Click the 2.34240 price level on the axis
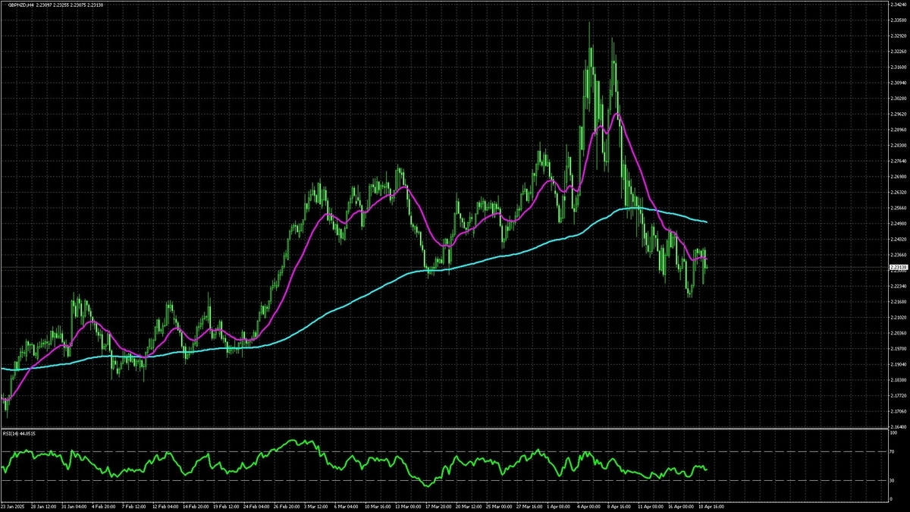 click(898, 5)
